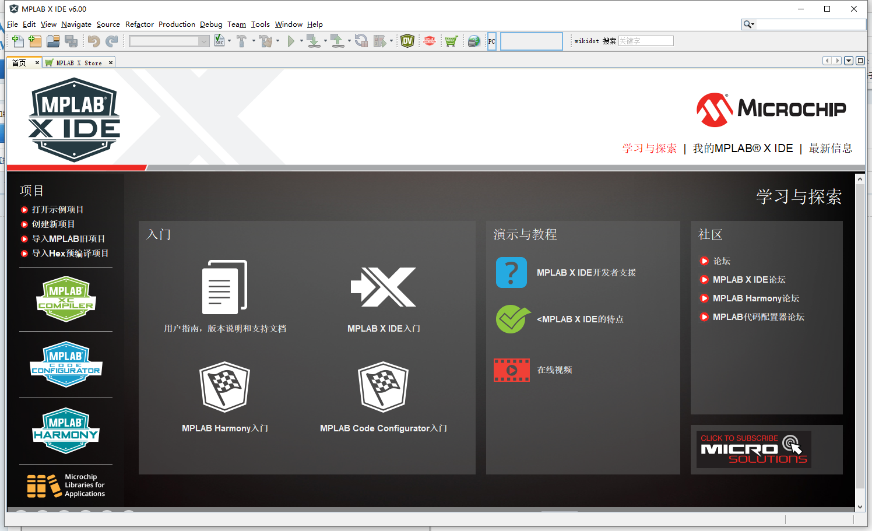
Task: Open the project configuration combo box
Action: coord(170,41)
